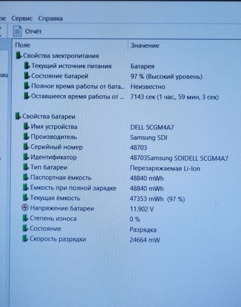The width and height of the screenshot is (241, 307).
Task: Select the Свойства батареи heading
Action: tap(49, 117)
